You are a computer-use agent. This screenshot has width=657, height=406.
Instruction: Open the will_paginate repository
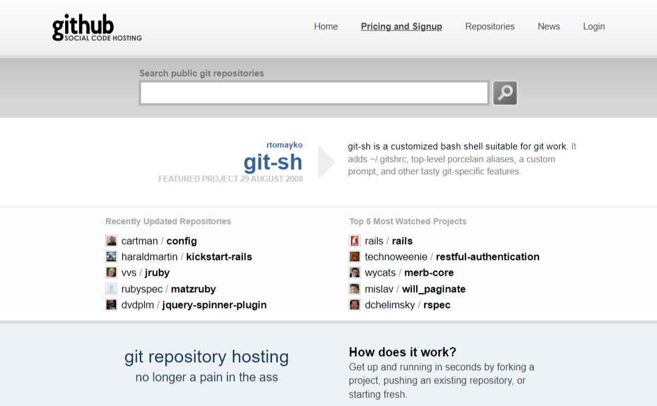coord(434,289)
